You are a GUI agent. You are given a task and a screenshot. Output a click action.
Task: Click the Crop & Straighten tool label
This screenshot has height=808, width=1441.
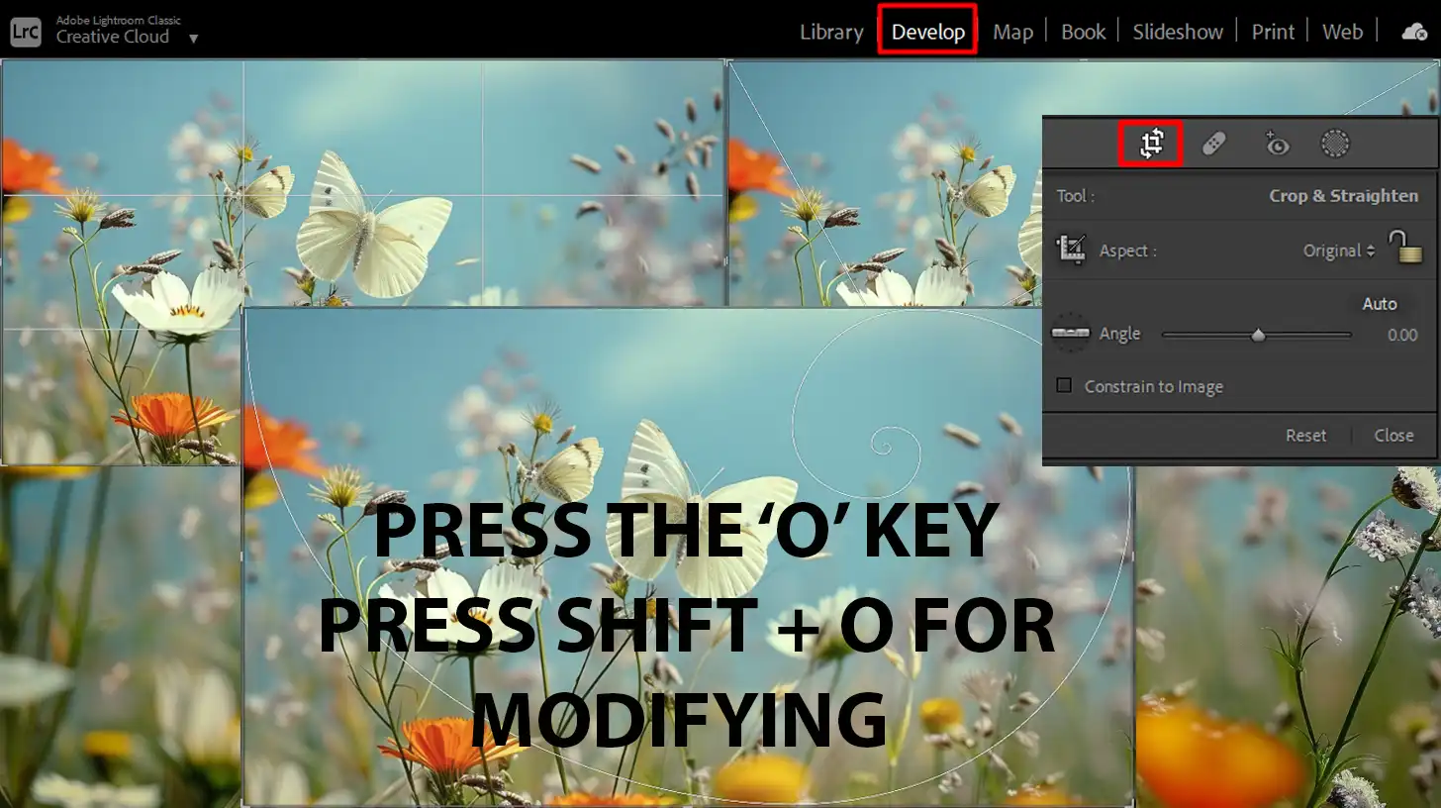coord(1343,196)
